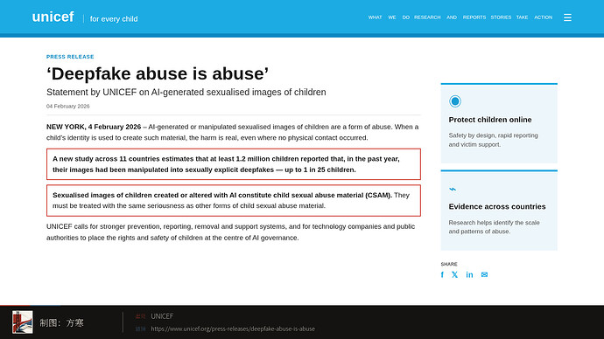
Task: Click the PRESS RELEASE label link
Action: [70, 57]
